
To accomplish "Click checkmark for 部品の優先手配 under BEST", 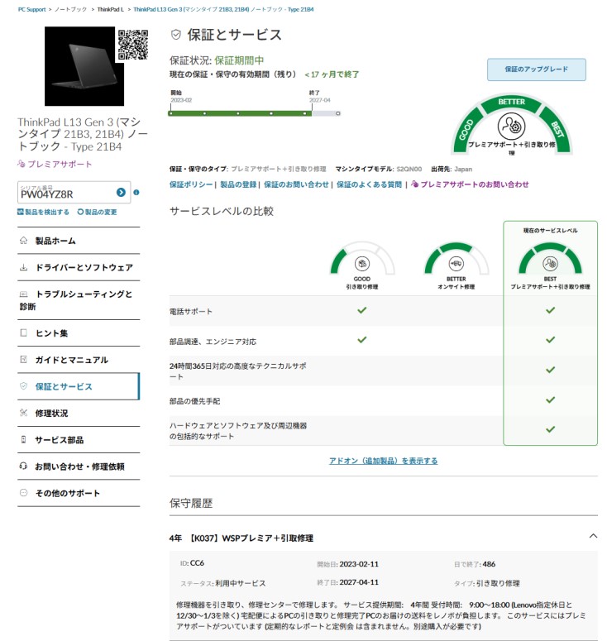I will tap(551, 399).
